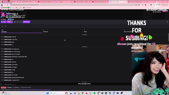Screen dimensions: 169x95
Task: Share this page from the address bar
Action: tap(136, 5)
